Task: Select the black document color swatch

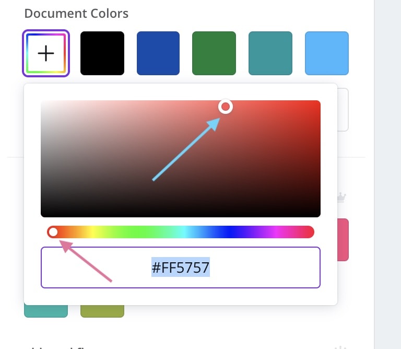Action: (x=102, y=53)
